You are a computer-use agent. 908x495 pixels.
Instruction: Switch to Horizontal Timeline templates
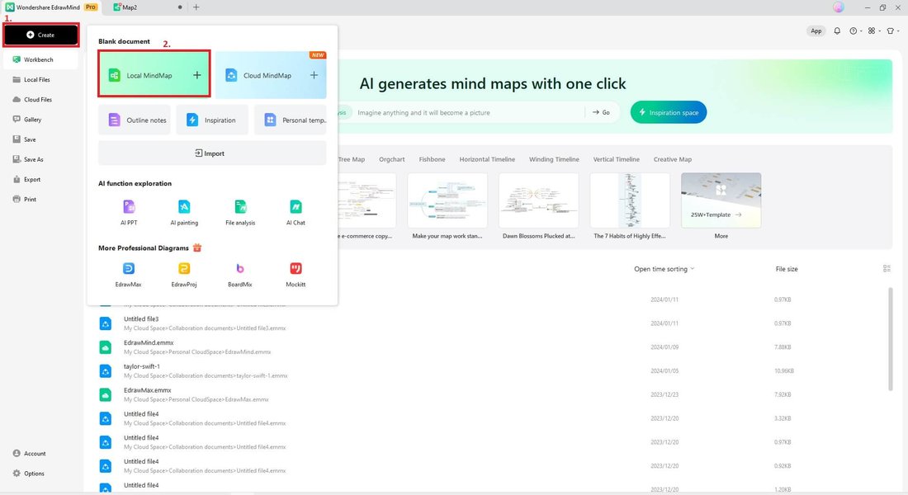coord(487,159)
